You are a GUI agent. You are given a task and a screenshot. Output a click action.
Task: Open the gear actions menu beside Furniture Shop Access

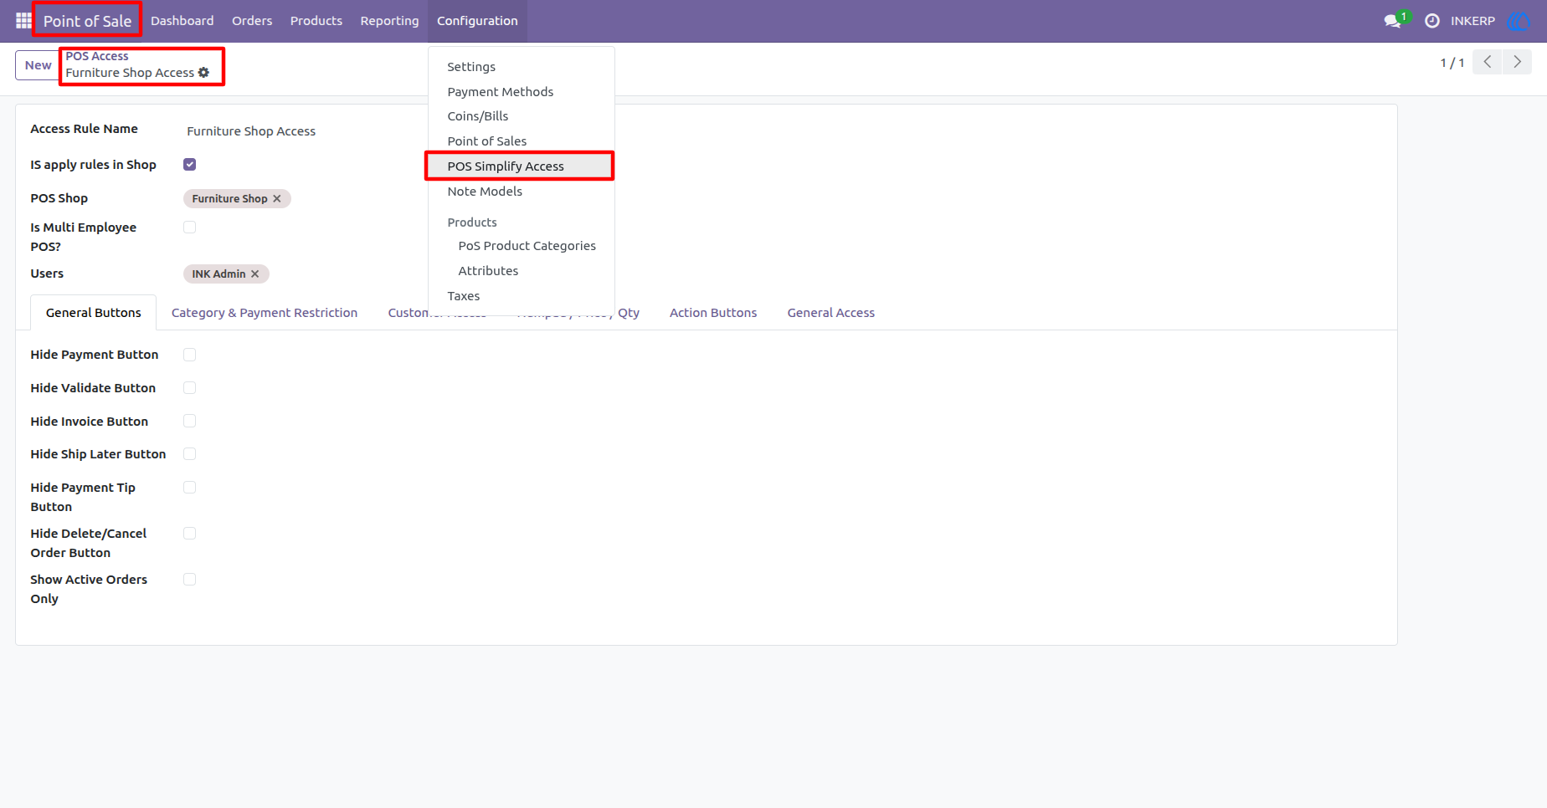pos(203,73)
